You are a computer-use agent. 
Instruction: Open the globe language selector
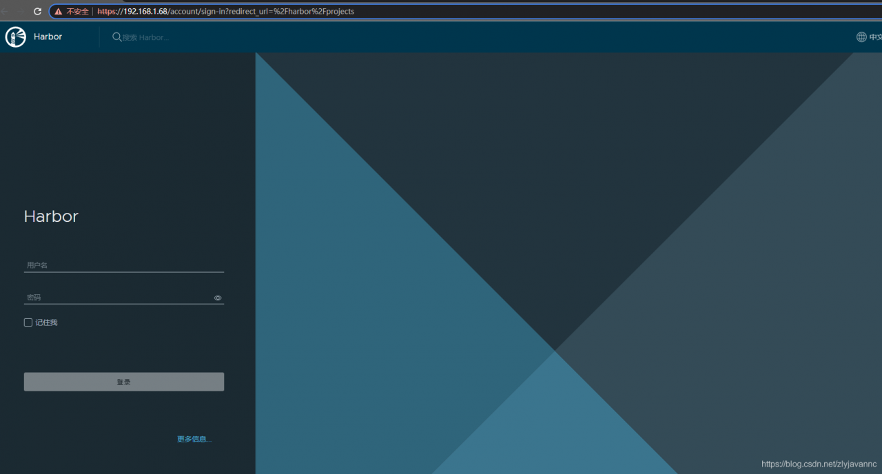868,37
